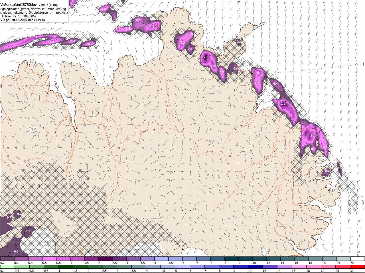Select the palest green 0.1–0.3 rain legend swatch
365x273 pixels.
coord(7,267)
